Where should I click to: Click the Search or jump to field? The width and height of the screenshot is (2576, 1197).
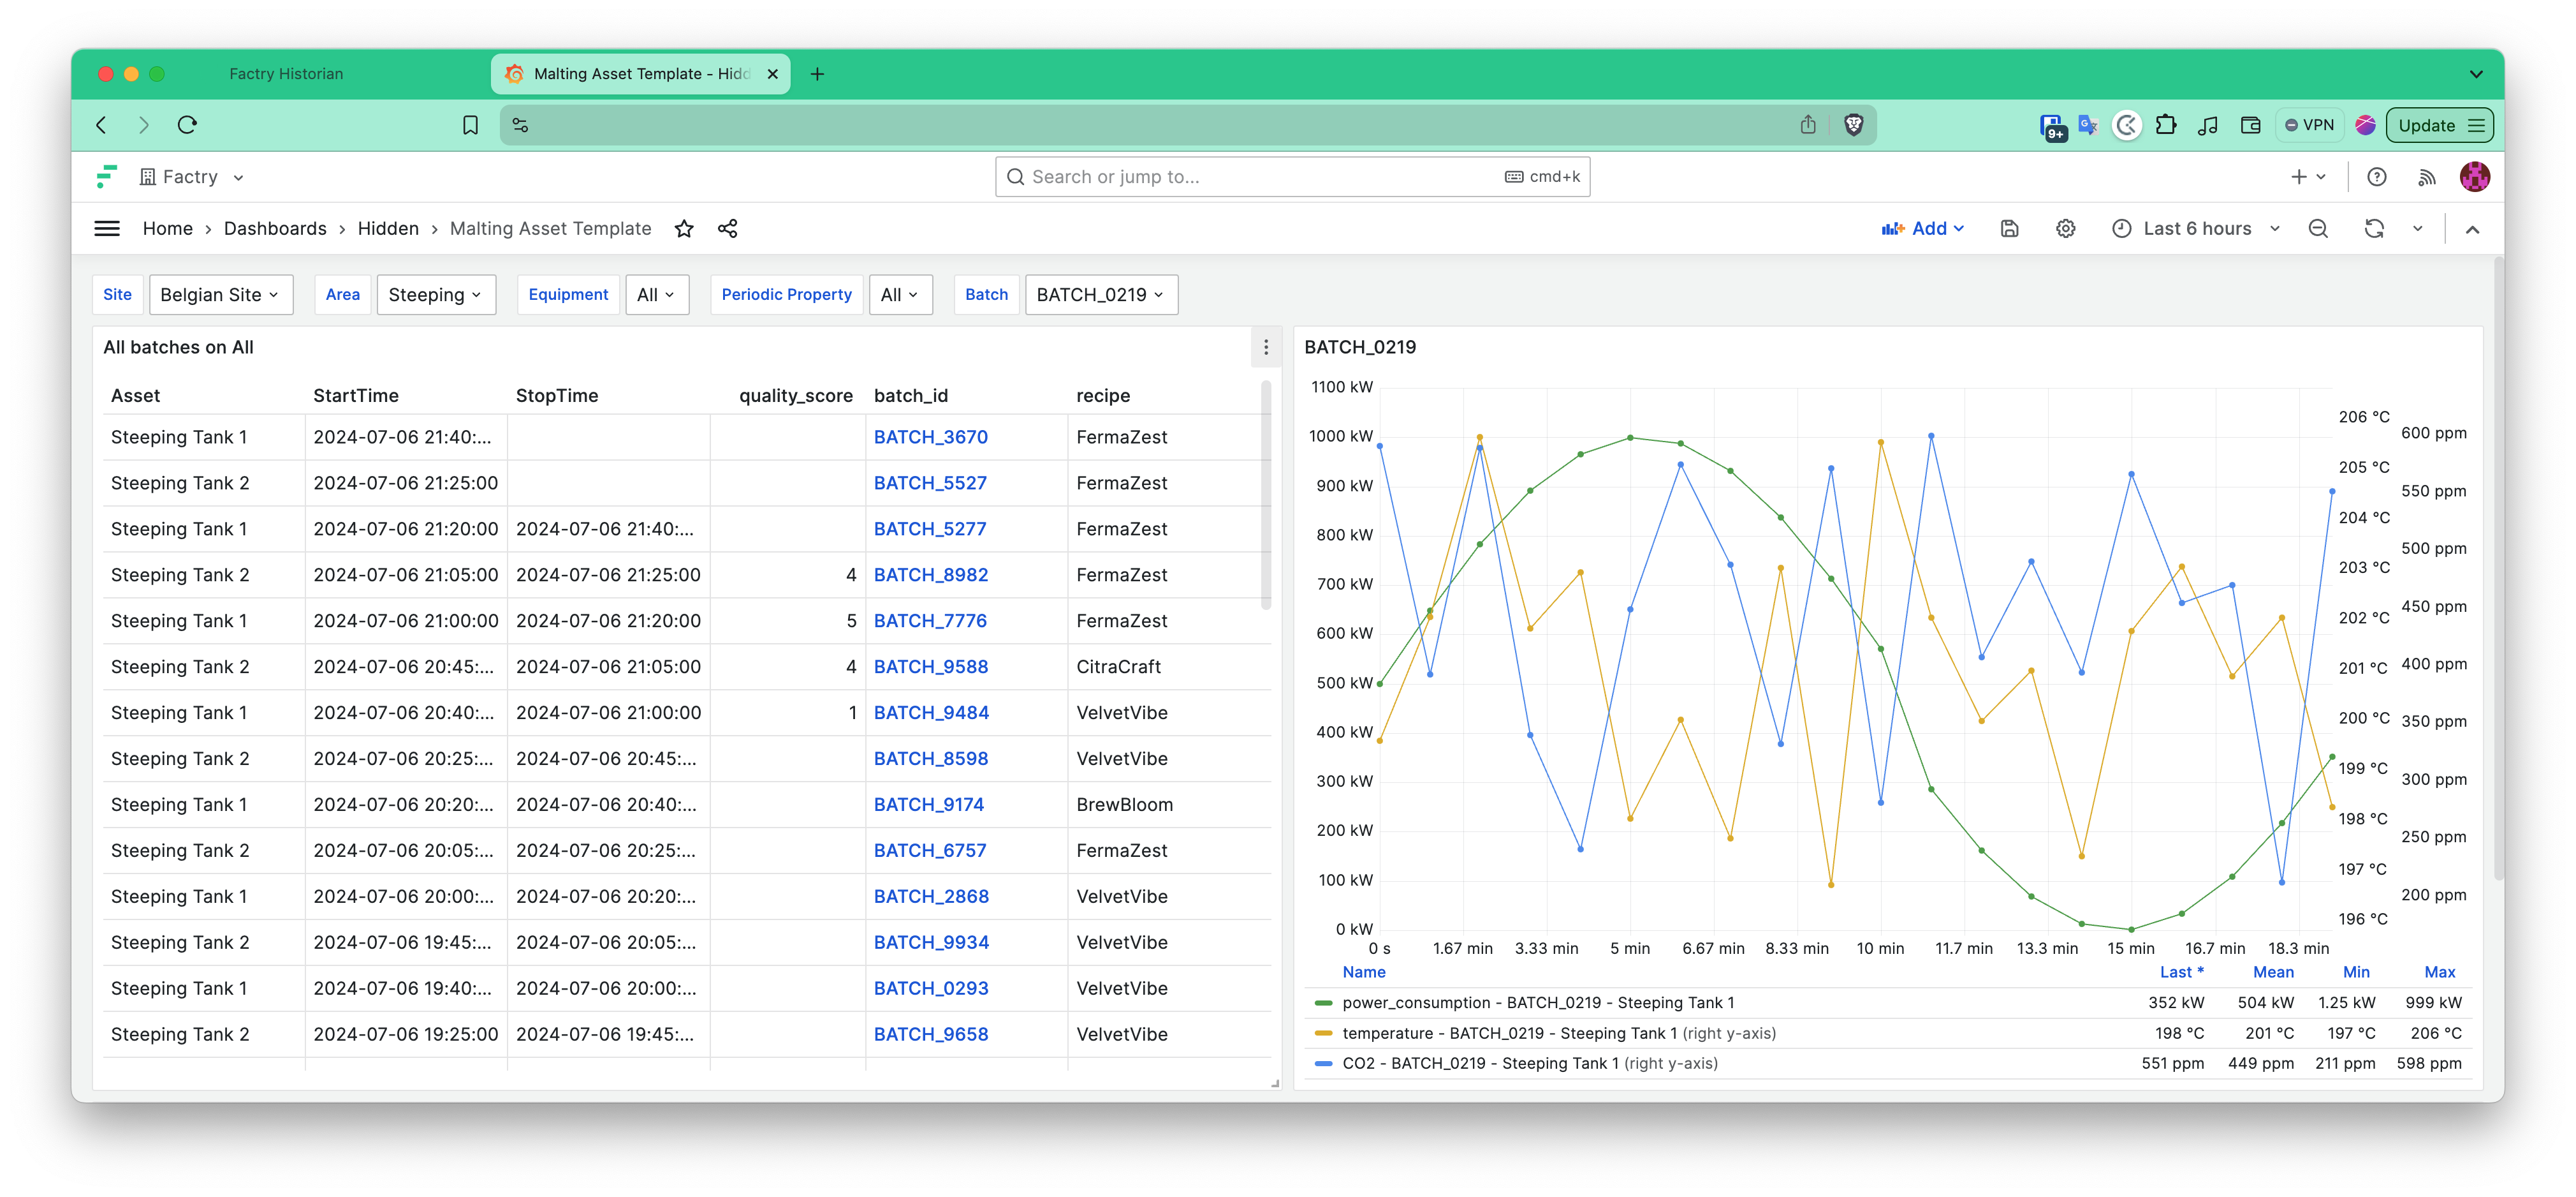(1292, 177)
